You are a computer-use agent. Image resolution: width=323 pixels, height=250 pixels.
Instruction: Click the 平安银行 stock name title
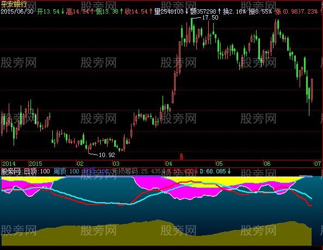pos(14,4)
